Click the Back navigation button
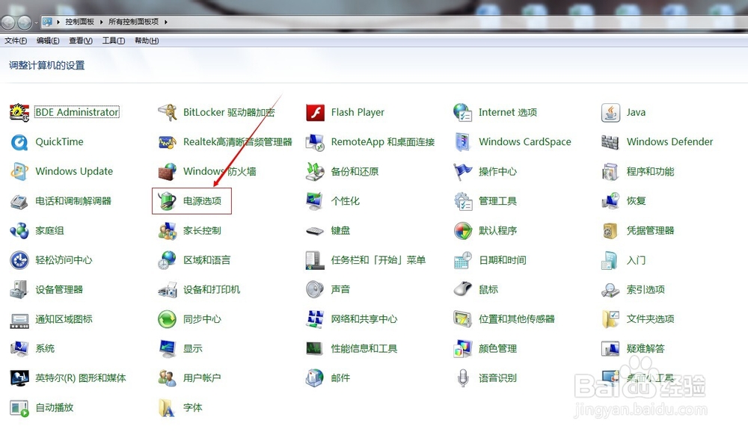 pos(8,22)
